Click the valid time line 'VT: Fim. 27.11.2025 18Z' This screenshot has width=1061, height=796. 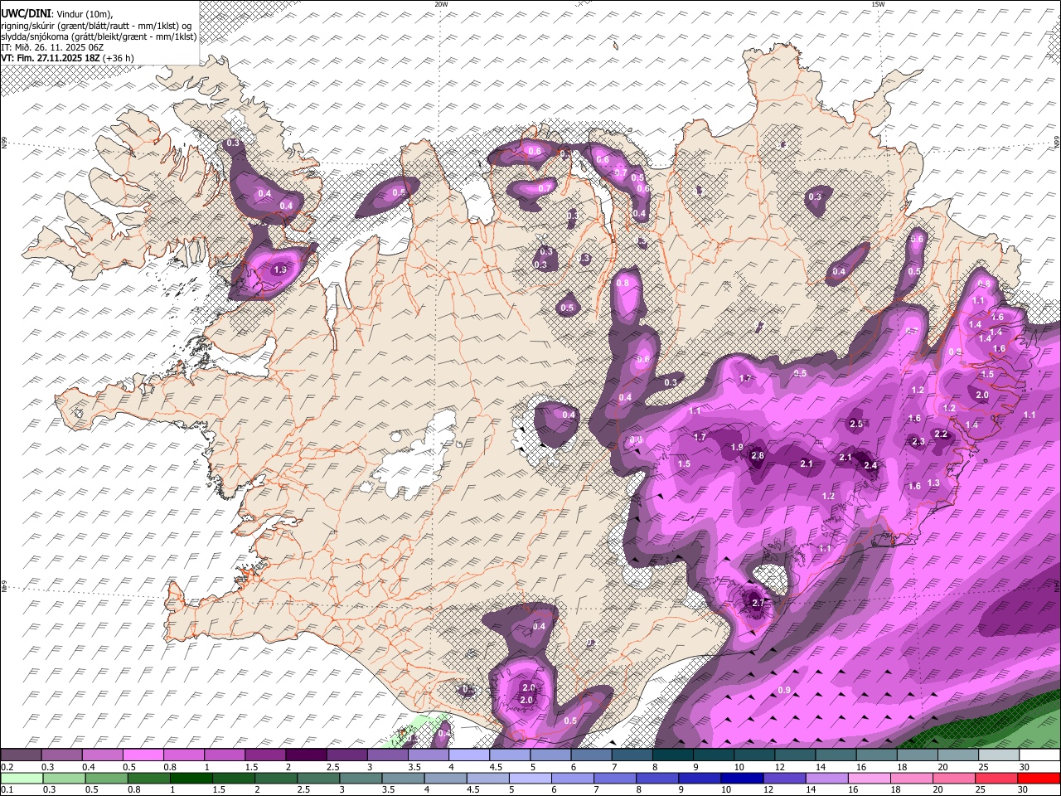[51, 58]
